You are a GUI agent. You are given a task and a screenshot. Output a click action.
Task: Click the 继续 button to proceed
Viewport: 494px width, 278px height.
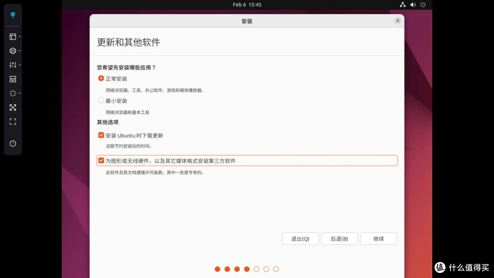(378, 238)
